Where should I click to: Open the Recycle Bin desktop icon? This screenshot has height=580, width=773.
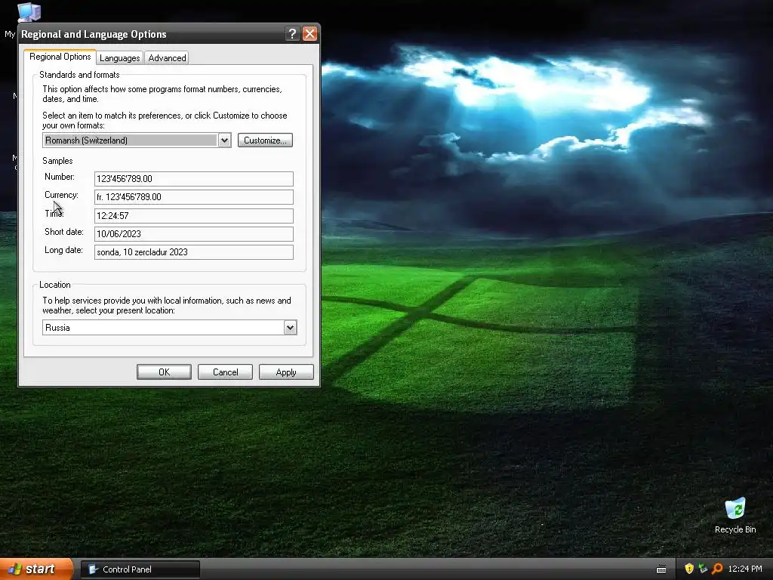(735, 515)
